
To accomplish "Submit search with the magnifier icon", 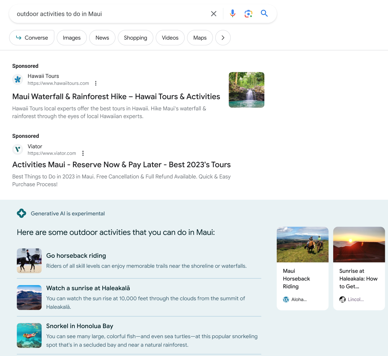I will [x=264, y=13].
